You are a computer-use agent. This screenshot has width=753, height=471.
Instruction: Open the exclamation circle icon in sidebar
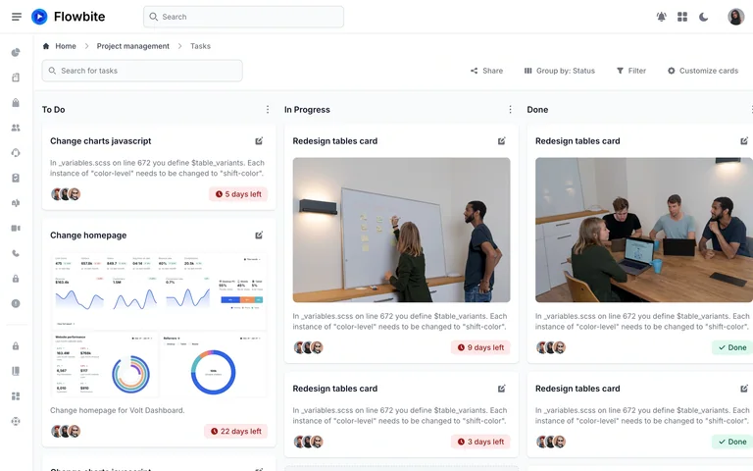[16, 304]
